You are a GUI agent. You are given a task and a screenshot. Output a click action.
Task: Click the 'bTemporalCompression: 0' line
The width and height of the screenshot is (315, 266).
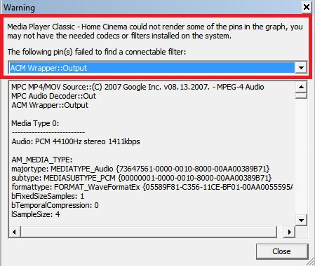55,205
